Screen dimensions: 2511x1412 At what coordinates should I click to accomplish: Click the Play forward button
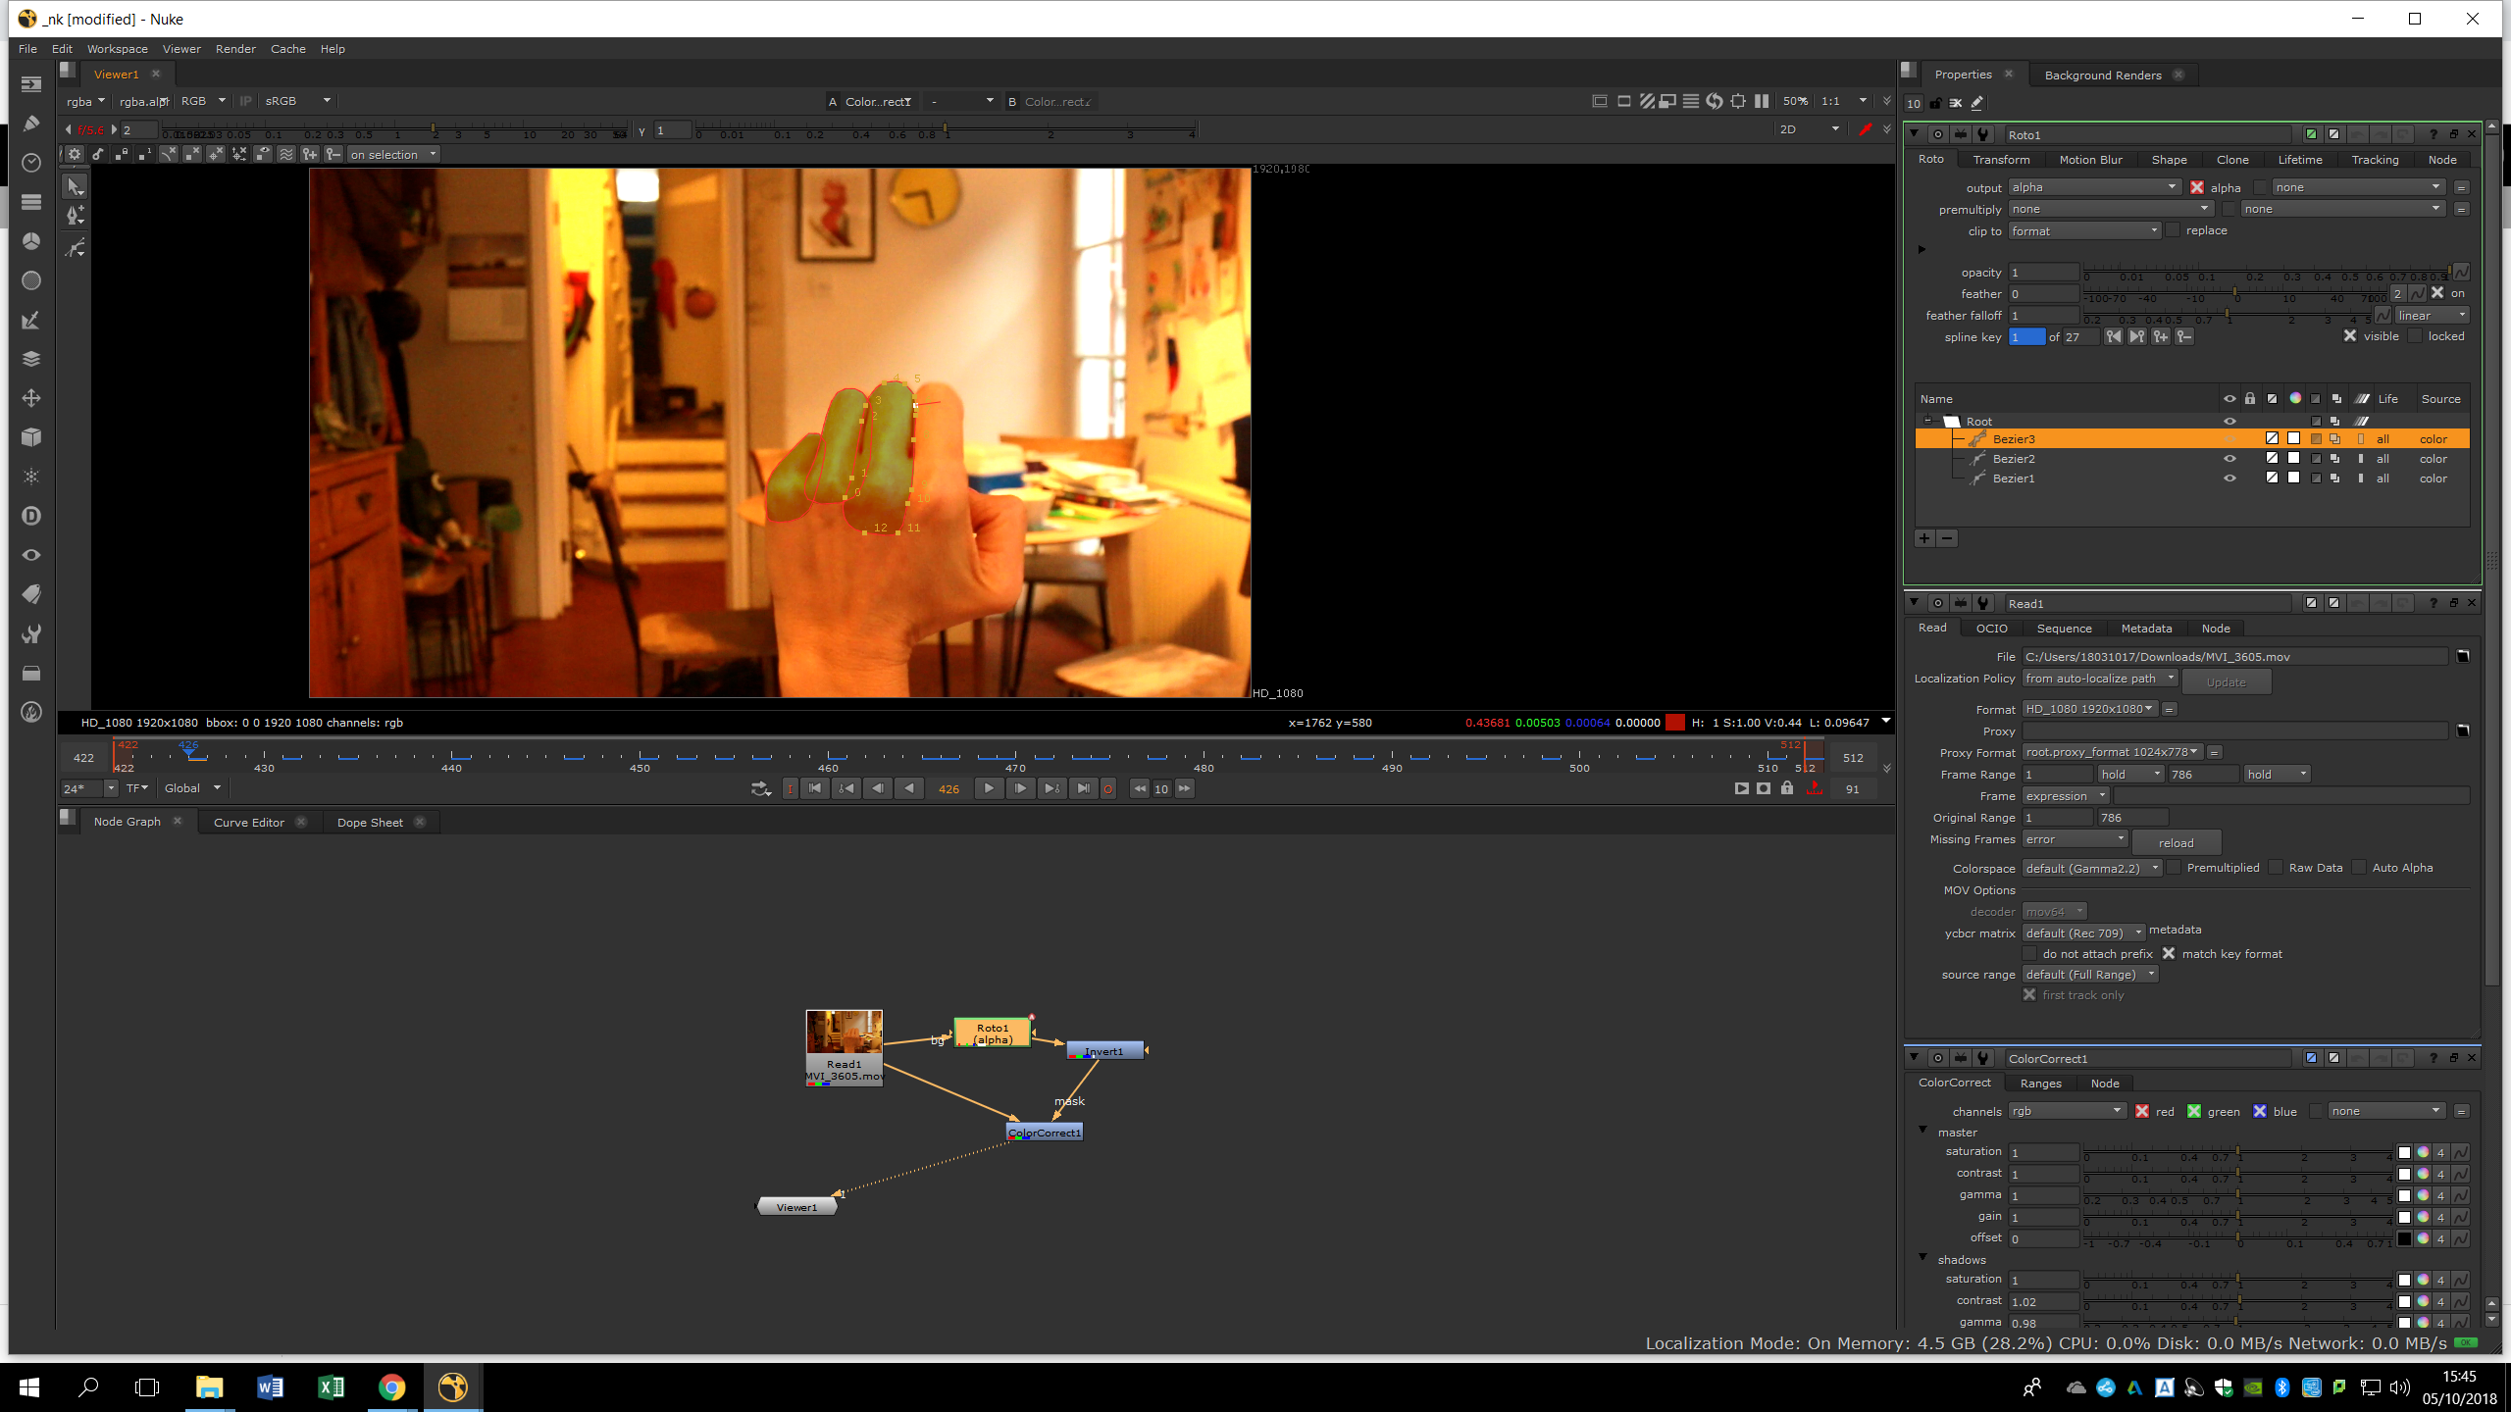[x=989, y=788]
